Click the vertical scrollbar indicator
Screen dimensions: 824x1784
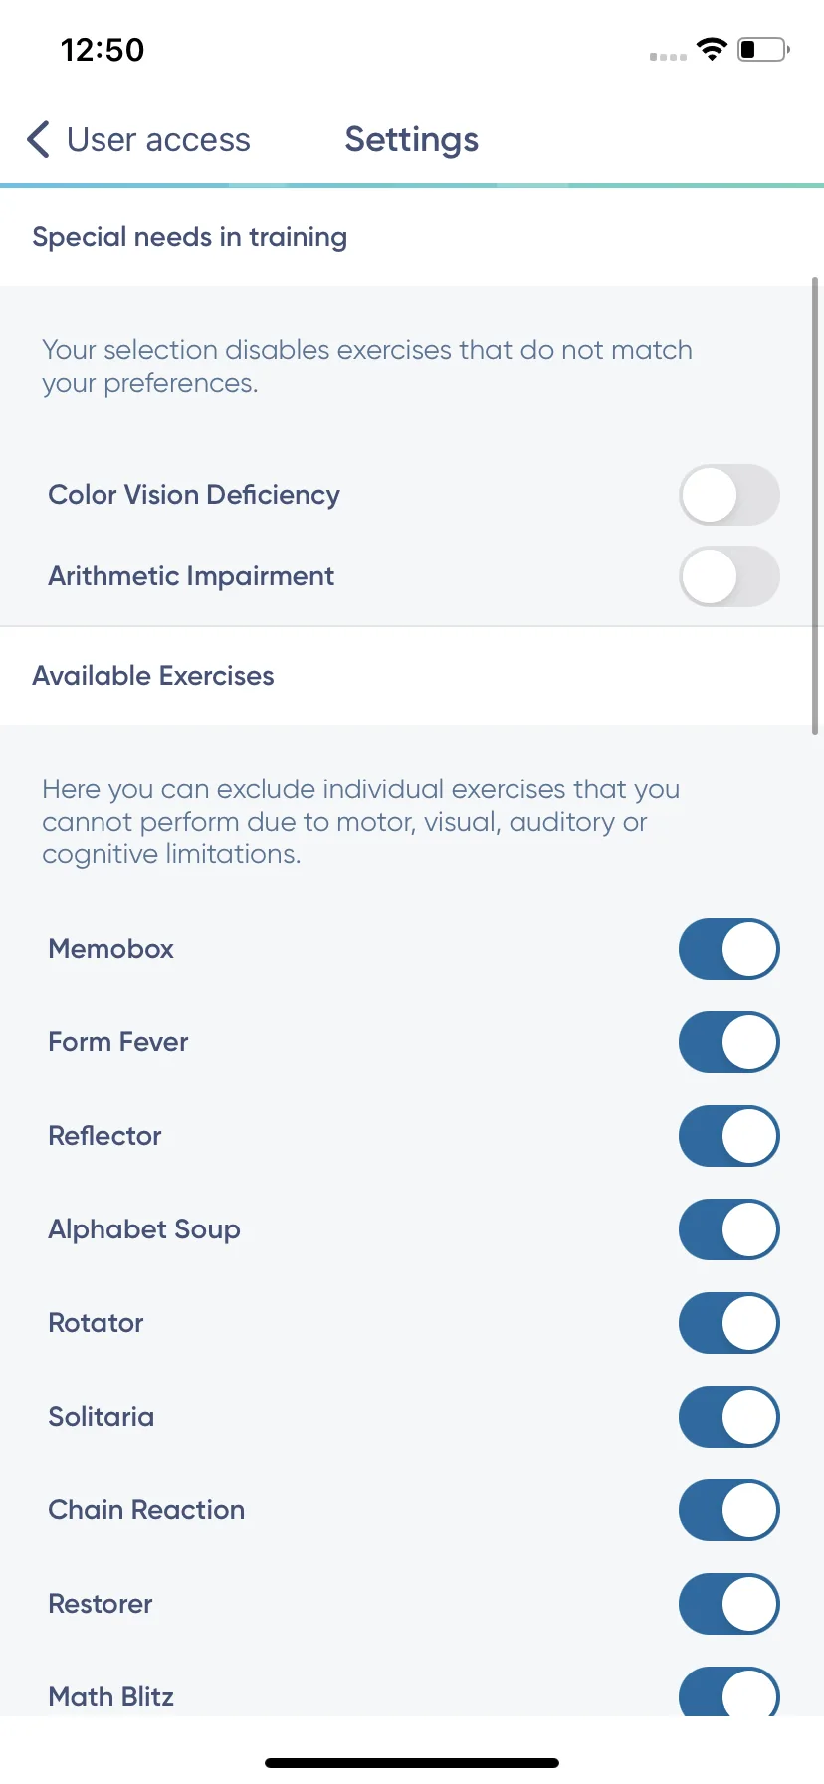(815, 506)
